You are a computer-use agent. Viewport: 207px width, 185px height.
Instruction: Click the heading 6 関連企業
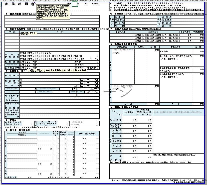pos(117,14)
